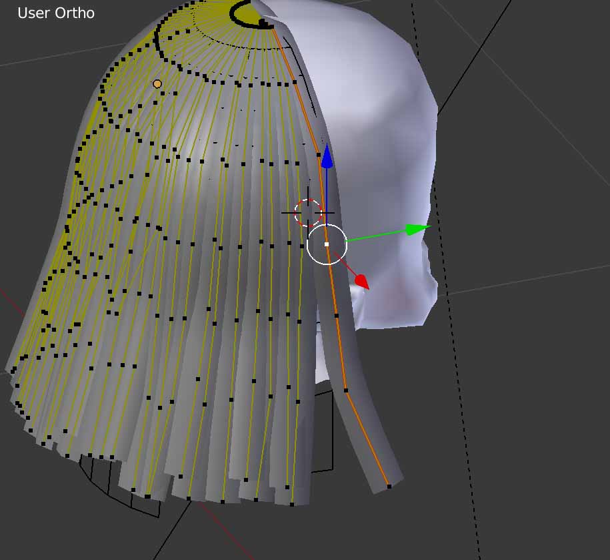Click the white circle of the transform gizmo
Image resolution: width=610 pixels, height=560 pixels.
pos(327,244)
